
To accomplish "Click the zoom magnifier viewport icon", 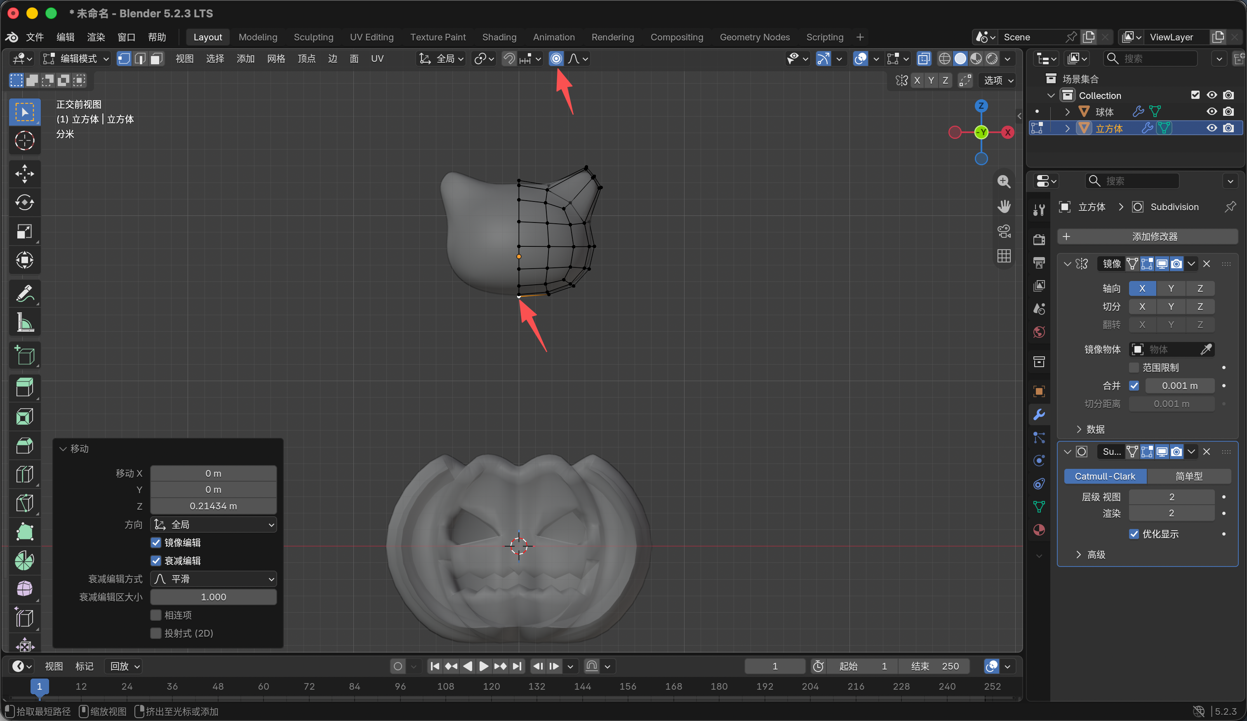I will [1004, 182].
